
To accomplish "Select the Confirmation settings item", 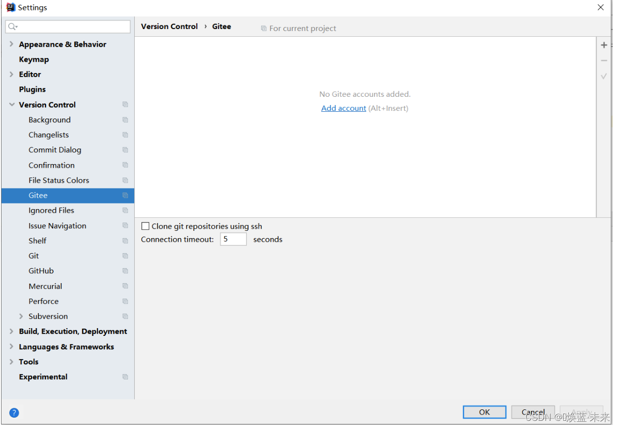I will (52, 165).
